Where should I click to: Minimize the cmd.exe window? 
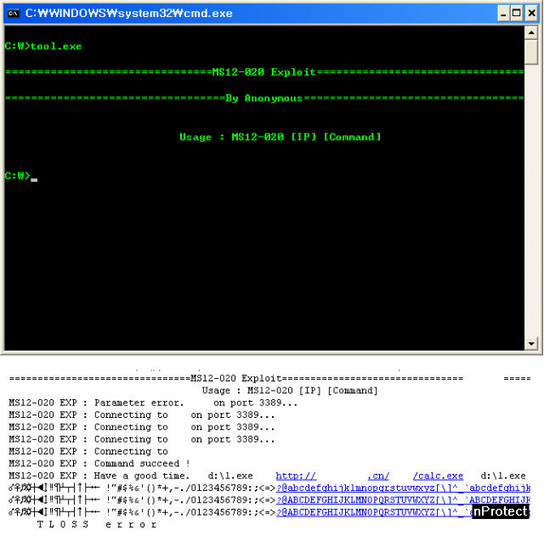click(501, 13)
